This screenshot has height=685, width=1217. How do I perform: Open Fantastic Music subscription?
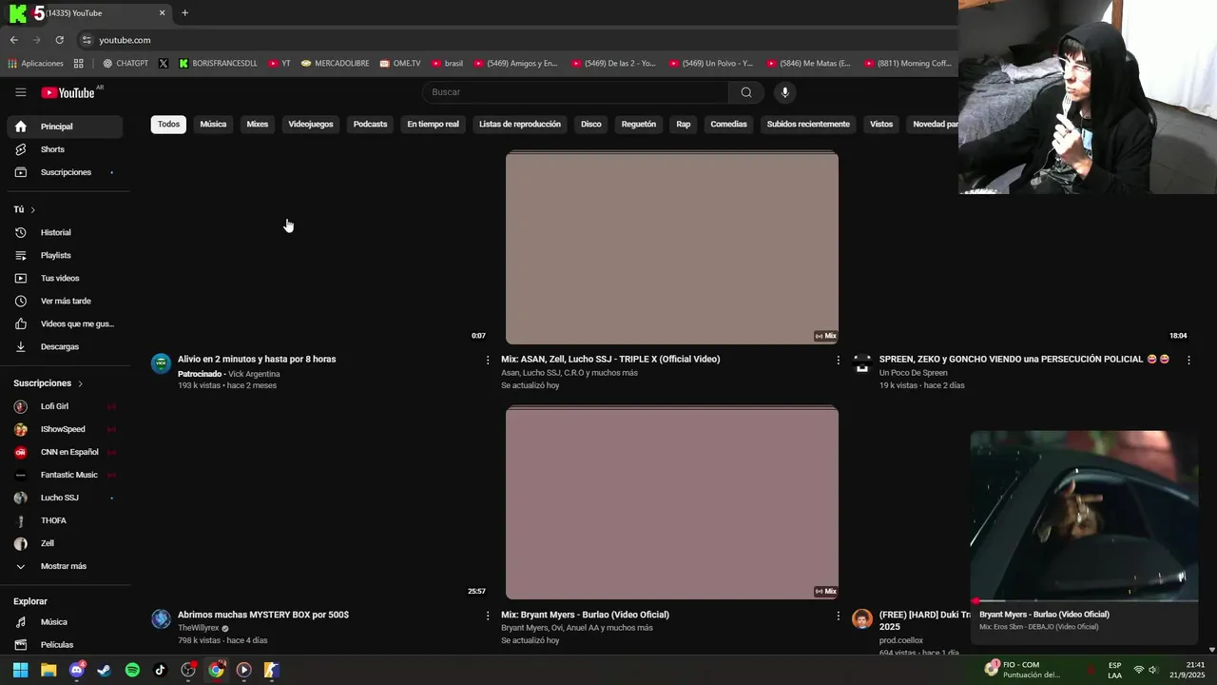65,475
